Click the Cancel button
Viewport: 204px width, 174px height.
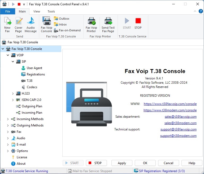click(168, 163)
